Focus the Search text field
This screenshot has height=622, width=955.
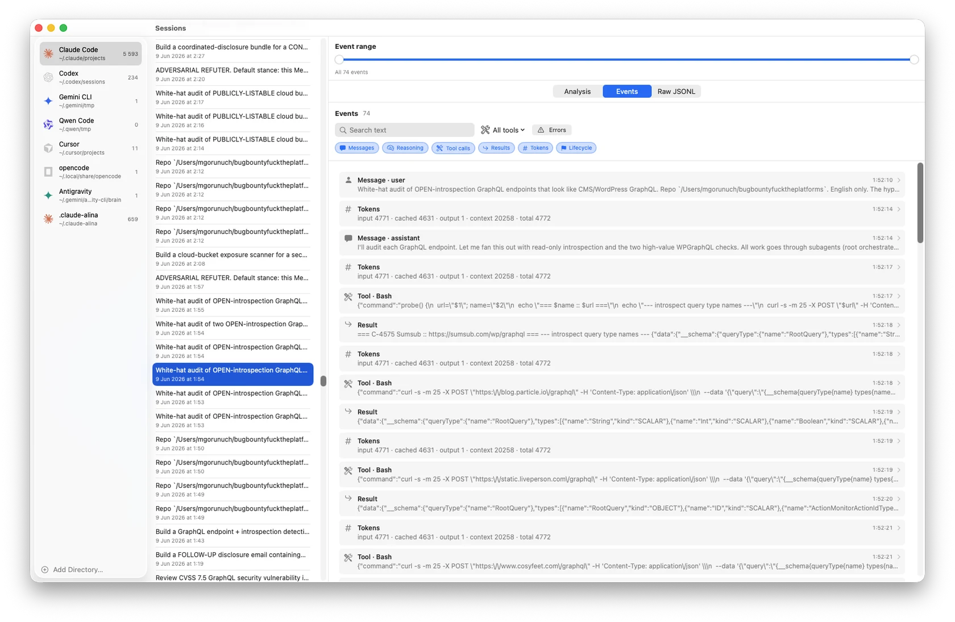coord(405,130)
